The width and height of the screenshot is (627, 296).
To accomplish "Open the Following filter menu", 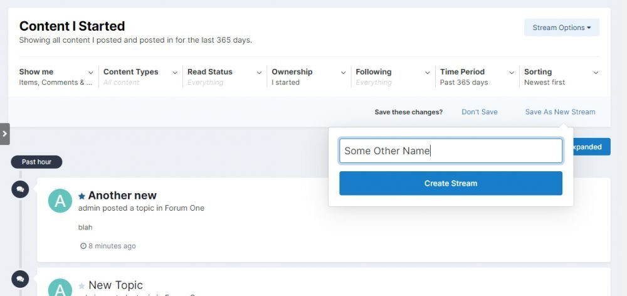I will pos(393,77).
